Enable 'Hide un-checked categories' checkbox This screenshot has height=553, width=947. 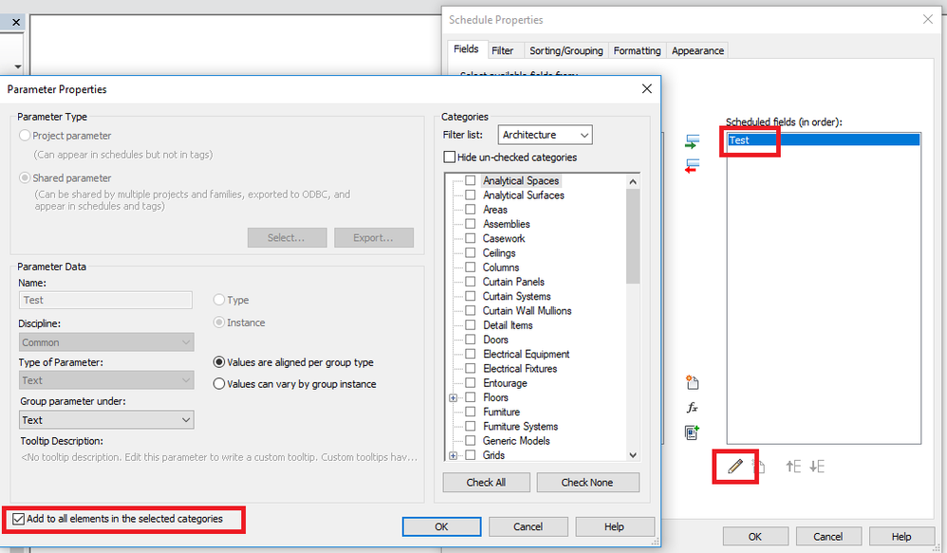(450, 157)
